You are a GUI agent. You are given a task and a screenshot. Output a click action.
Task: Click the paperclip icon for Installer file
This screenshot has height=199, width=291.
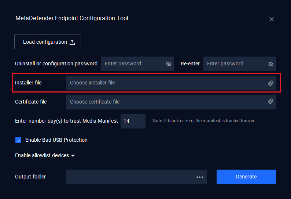point(270,83)
